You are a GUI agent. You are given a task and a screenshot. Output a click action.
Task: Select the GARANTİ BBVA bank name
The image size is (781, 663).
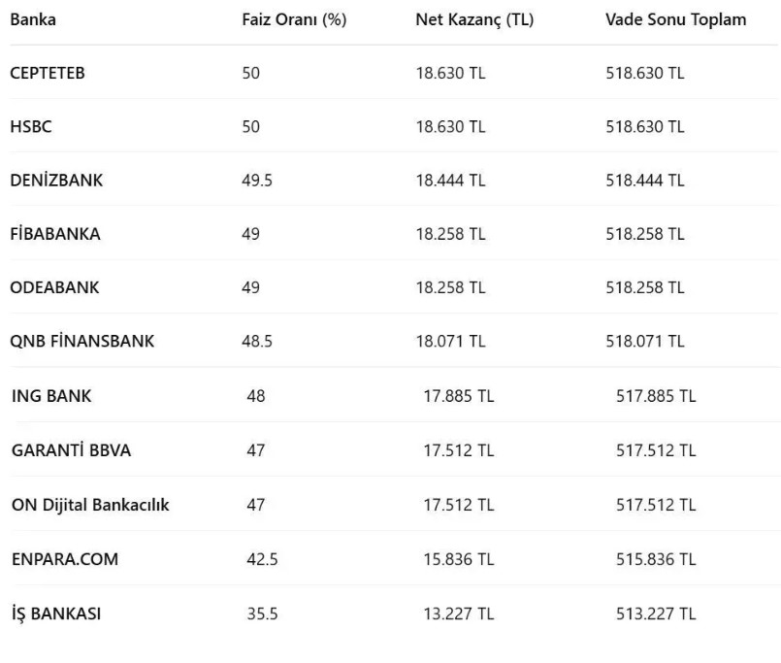point(71,449)
